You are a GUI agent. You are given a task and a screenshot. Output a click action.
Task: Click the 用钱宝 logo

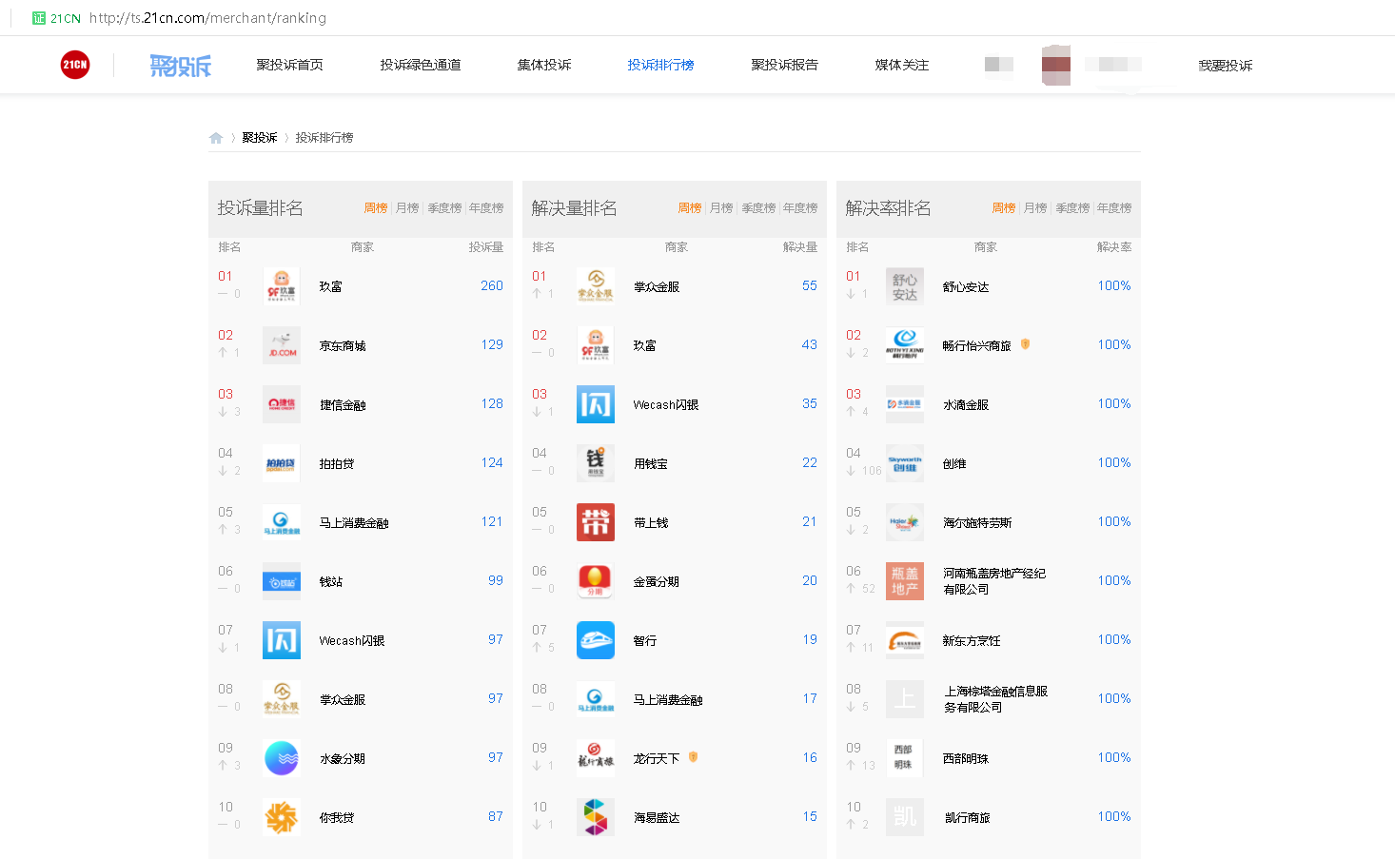596,463
